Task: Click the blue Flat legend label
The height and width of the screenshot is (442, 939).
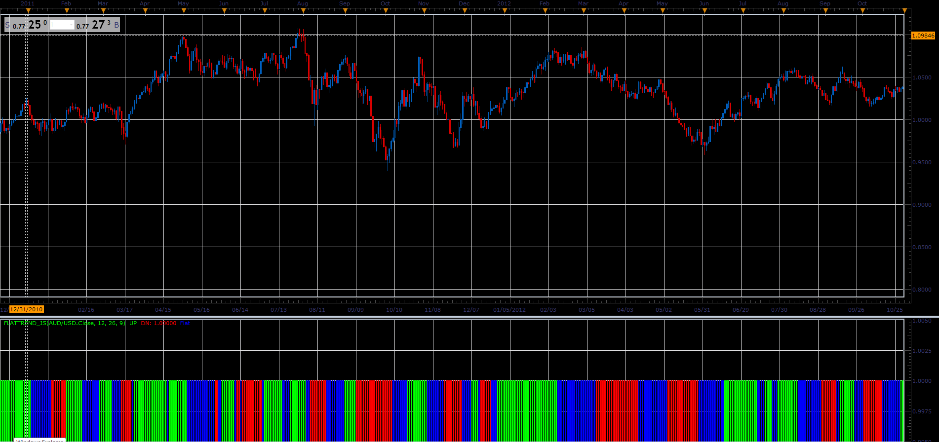Action: point(185,323)
